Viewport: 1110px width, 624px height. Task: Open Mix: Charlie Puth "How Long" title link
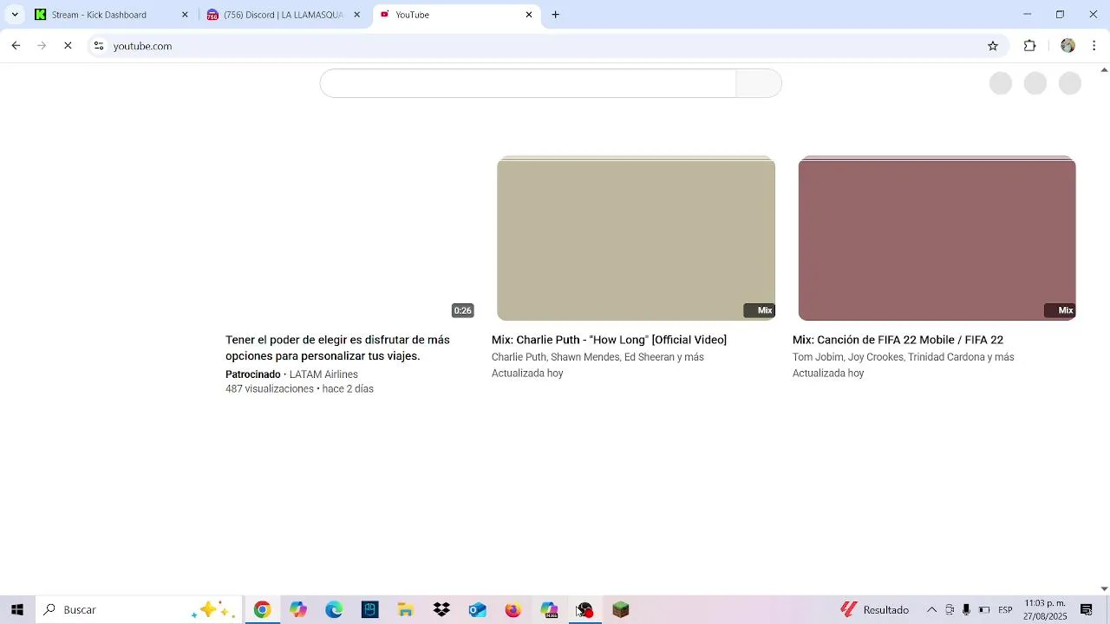[609, 340]
